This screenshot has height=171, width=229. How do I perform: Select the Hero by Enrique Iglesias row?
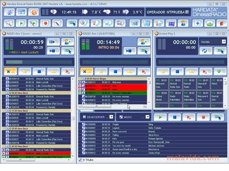tap(153, 139)
